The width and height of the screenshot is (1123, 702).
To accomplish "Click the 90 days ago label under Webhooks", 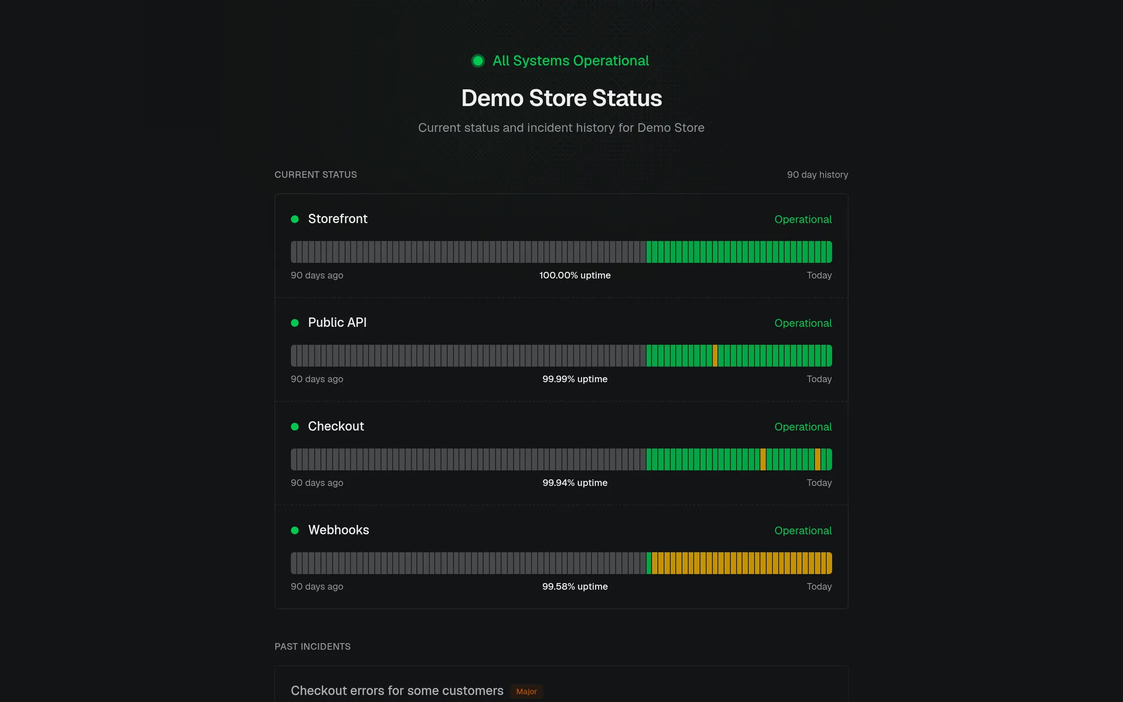I will click(317, 586).
